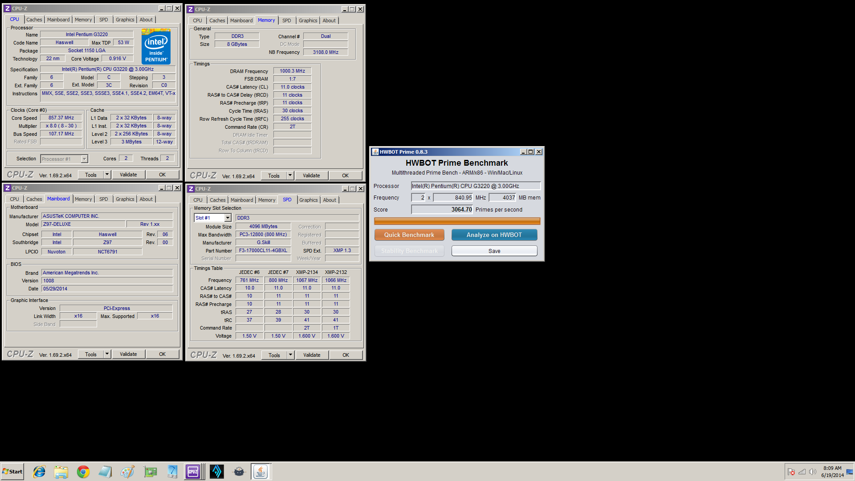Open Caches tab in the Mainboard window

click(34, 199)
